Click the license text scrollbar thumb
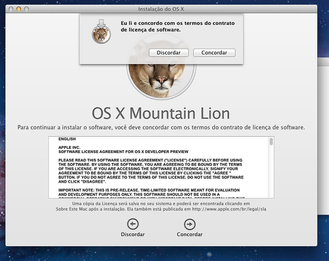This screenshot has height=261, width=329. tap(271, 142)
